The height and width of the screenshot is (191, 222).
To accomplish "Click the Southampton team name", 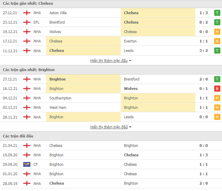I will coord(60,98).
